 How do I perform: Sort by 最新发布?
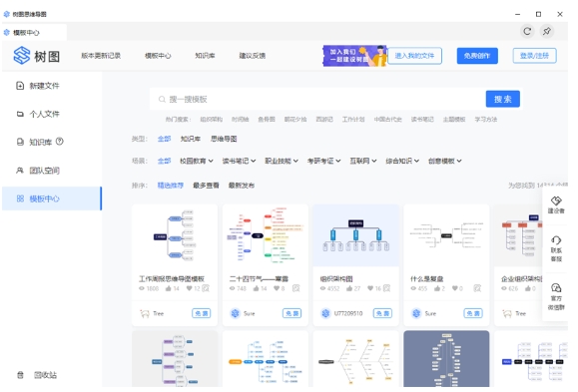242,186
